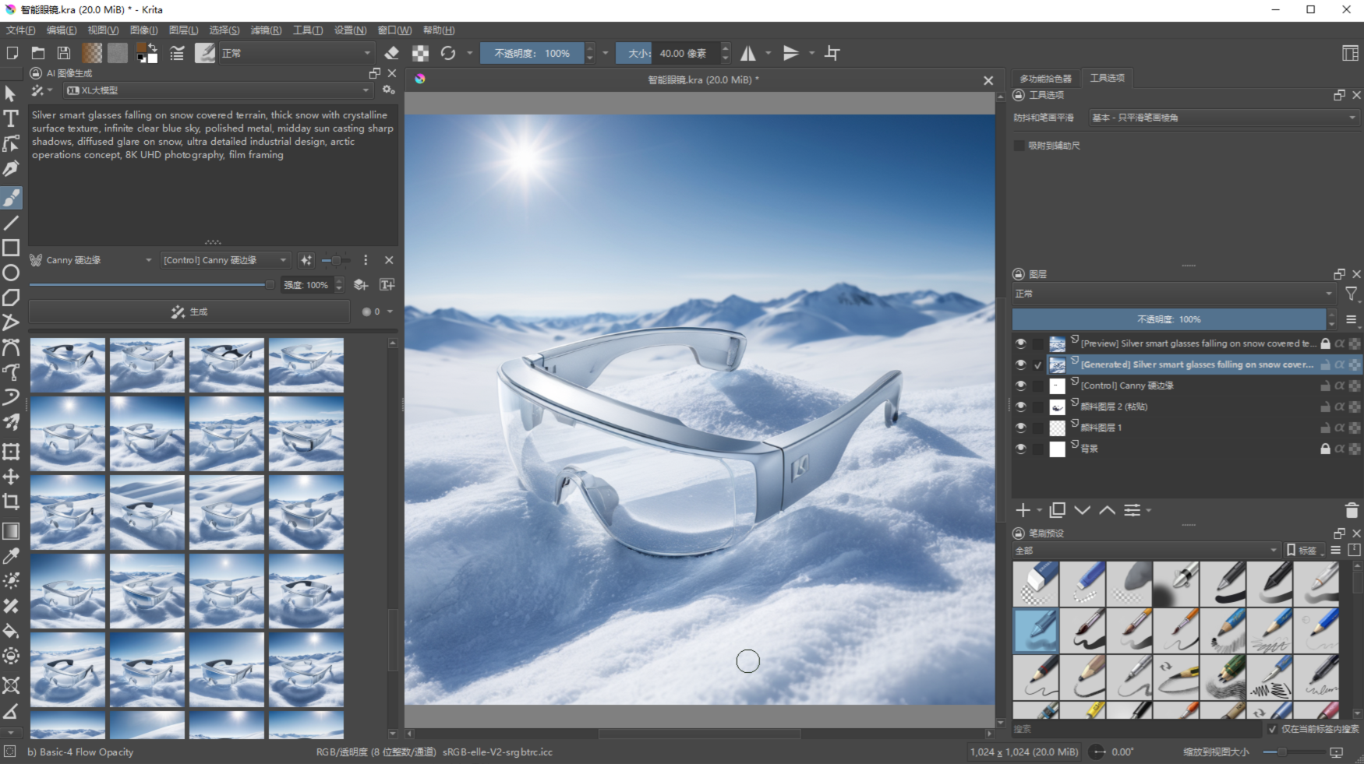
Task: Choose the Ellipse shape tool
Action: [x=11, y=273]
